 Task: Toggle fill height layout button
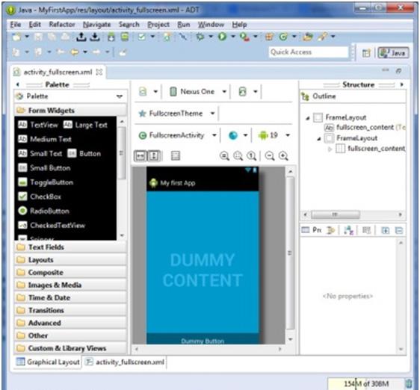pos(154,155)
